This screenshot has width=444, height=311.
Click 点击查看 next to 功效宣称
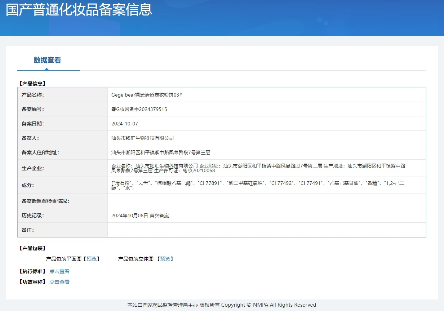[x=59, y=281]
